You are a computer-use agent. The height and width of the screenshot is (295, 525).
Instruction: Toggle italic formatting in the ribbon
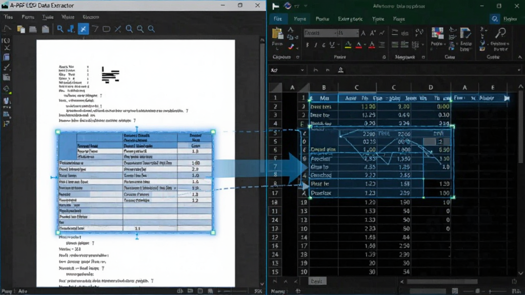point(315,45)
